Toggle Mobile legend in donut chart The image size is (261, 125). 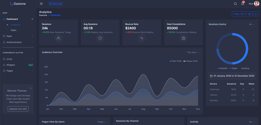tap(223, 68)
